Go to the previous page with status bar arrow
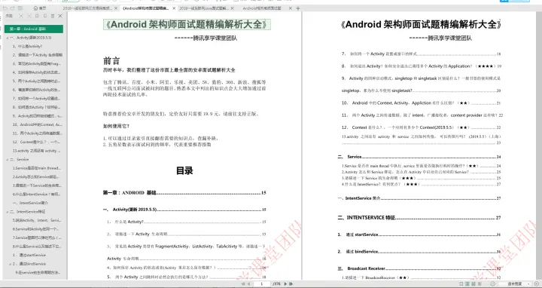This screenshot has height=288, width=542. [x=248, y=283]
